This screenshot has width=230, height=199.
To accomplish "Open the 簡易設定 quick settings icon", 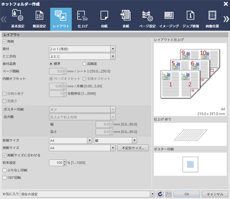I will pyautogui.click(x=39, y=19).
